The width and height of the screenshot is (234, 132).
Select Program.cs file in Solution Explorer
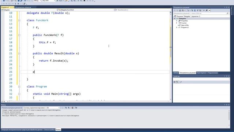click(185, 27)
